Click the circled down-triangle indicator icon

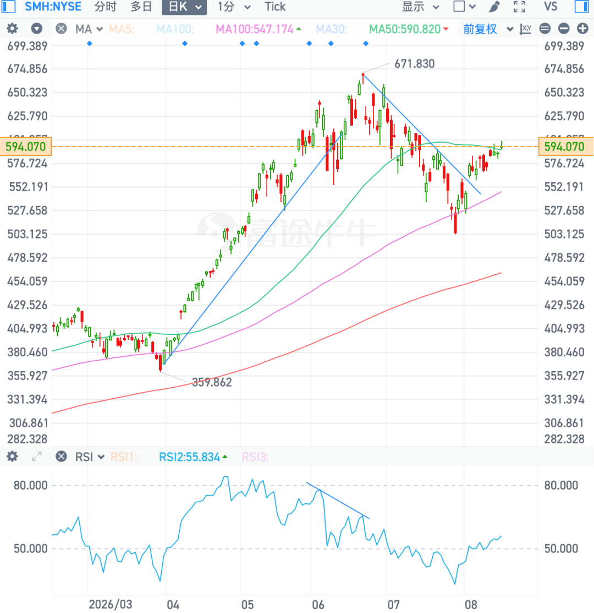[37, 29]
